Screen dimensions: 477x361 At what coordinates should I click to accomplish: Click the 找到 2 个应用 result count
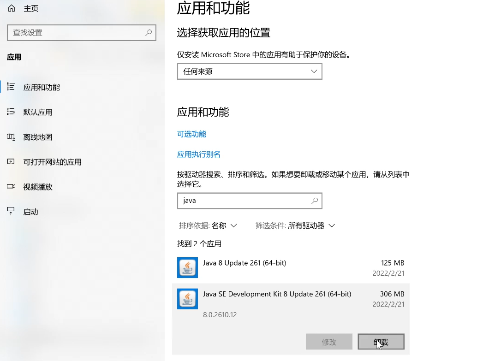(199, 244)
